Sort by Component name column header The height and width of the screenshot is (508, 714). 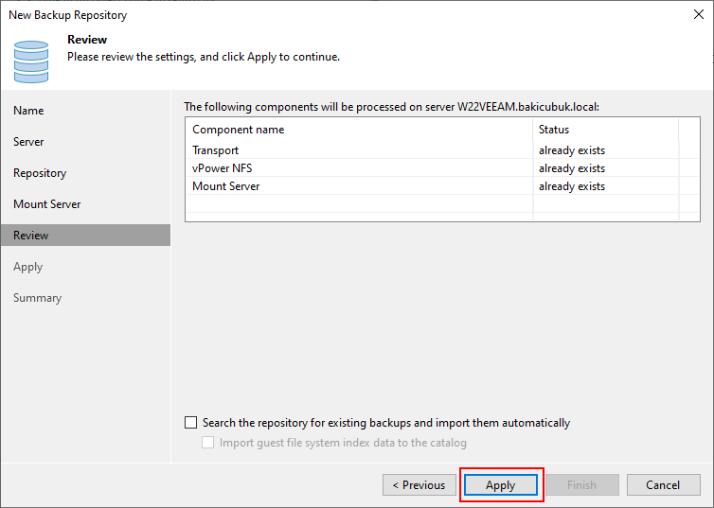pyautogui.click(x=359, y=130)
